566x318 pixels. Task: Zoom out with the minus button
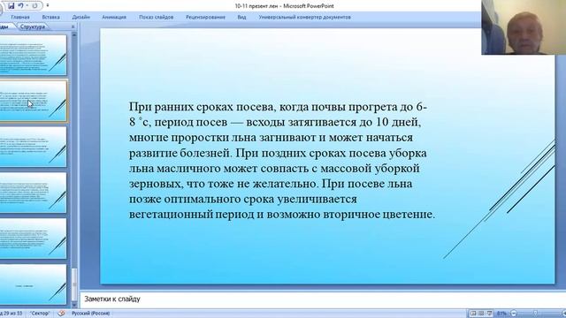514,314
